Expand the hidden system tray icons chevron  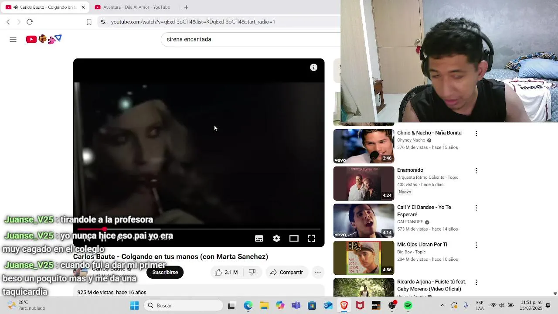click(442, 306)
